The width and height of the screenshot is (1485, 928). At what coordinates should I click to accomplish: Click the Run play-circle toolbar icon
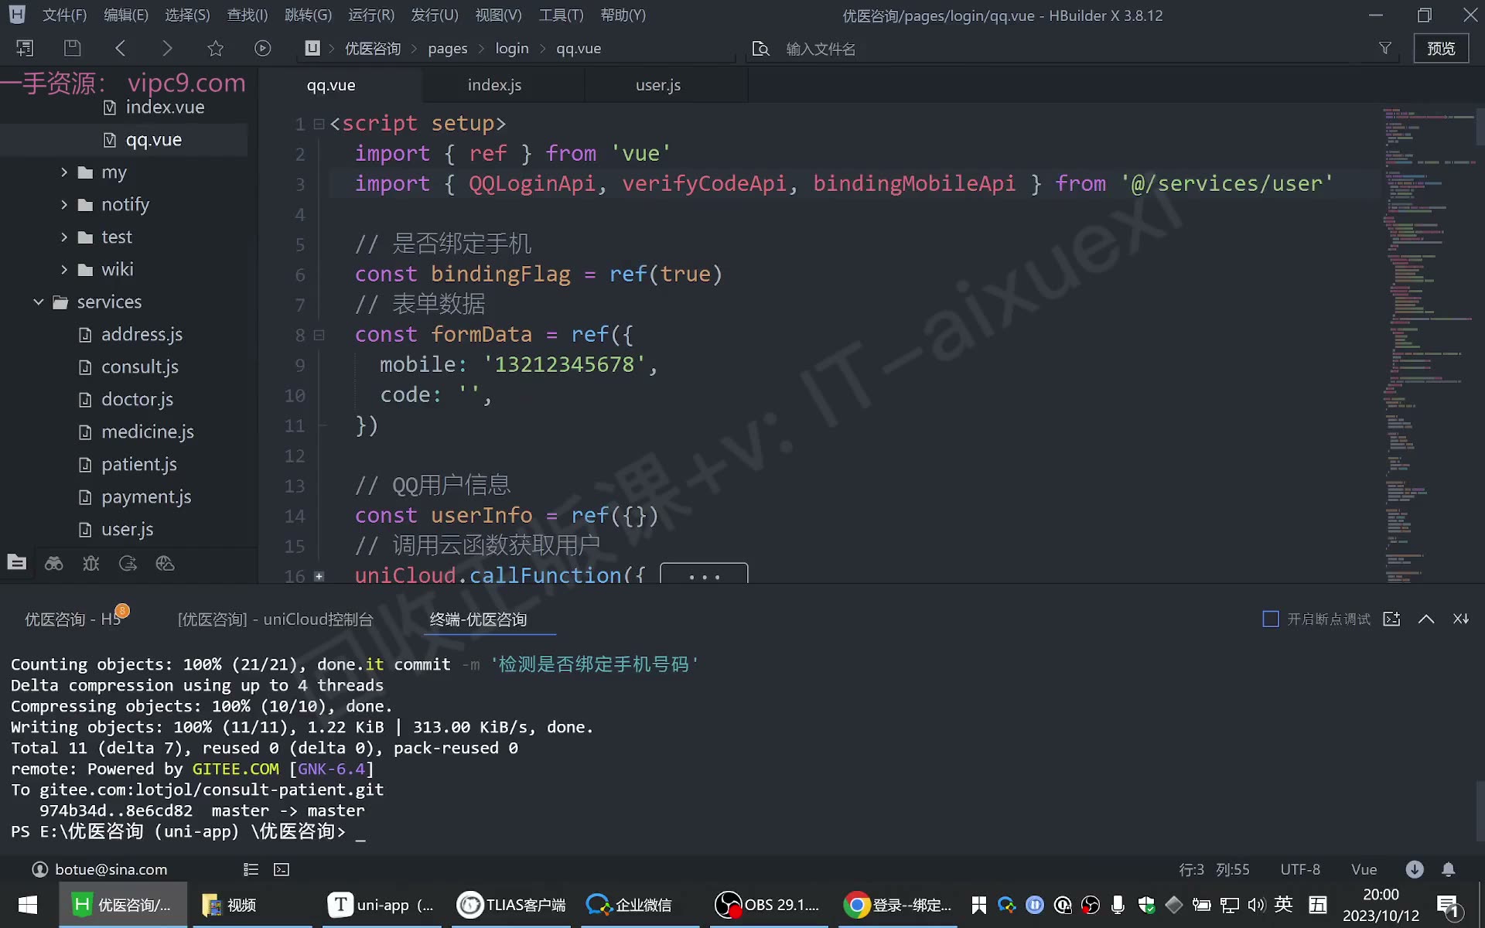[263, 48]
